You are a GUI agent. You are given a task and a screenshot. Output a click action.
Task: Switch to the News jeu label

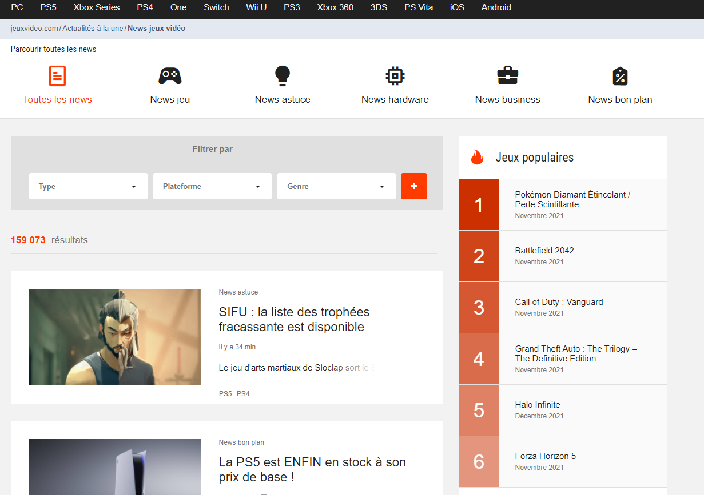click(170, 99)
